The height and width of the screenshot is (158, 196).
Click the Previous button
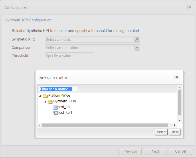point(130,151)
